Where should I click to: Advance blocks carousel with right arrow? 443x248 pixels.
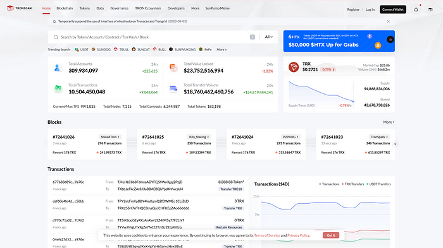(395, 145)
